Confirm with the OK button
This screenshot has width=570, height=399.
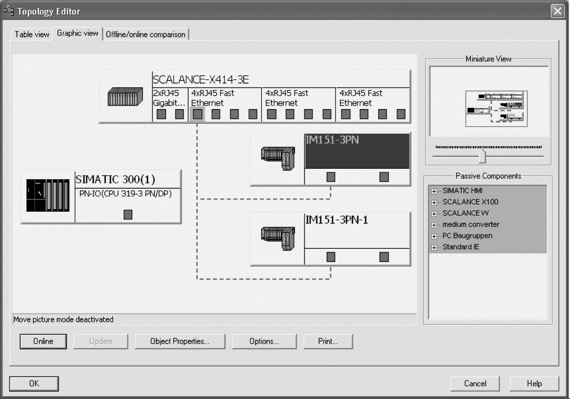click(34, 383)
